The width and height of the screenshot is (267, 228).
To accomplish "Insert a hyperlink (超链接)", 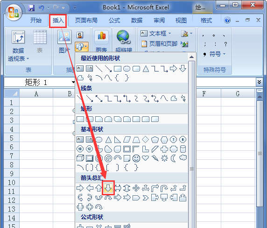I will (x=124, y=41).
